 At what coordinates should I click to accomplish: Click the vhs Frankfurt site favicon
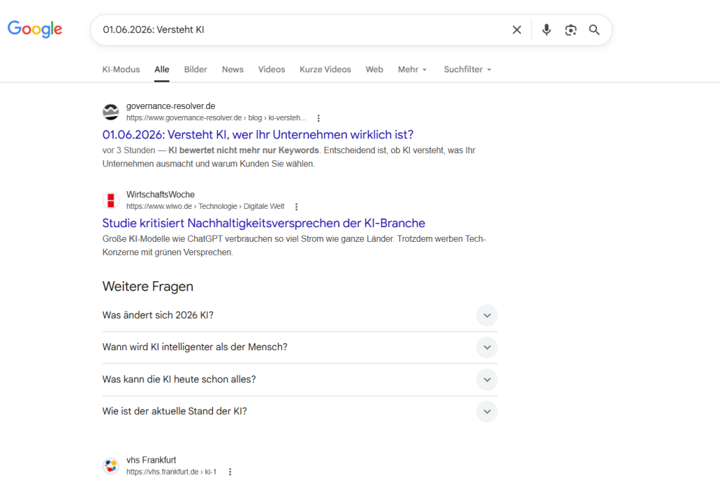coord(110,465)
